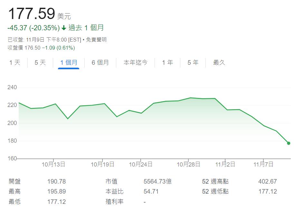Select the 最久 maximum range tab
304x210 pixels.
tap(219, 62)
